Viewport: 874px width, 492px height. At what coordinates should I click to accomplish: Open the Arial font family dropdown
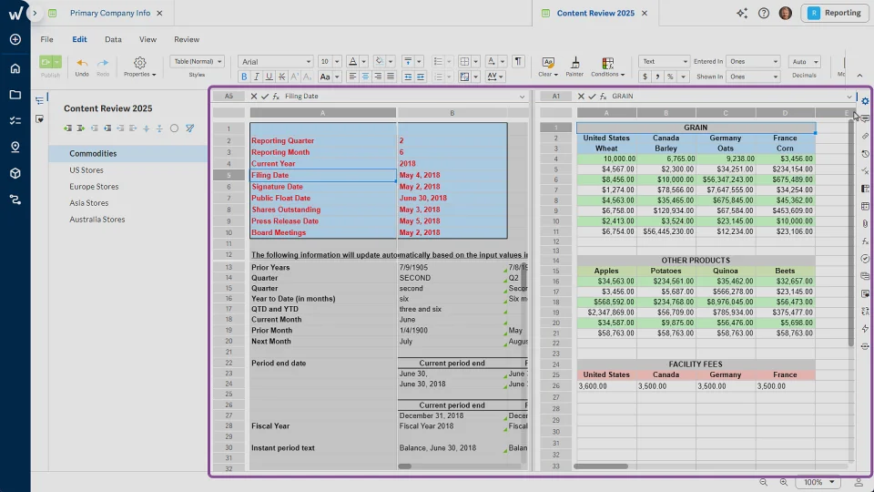click(277, 62)
